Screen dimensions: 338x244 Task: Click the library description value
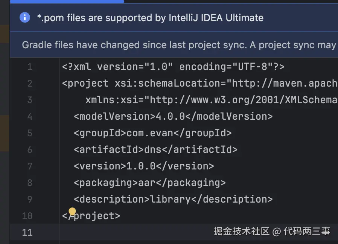[x=170, y=199]
